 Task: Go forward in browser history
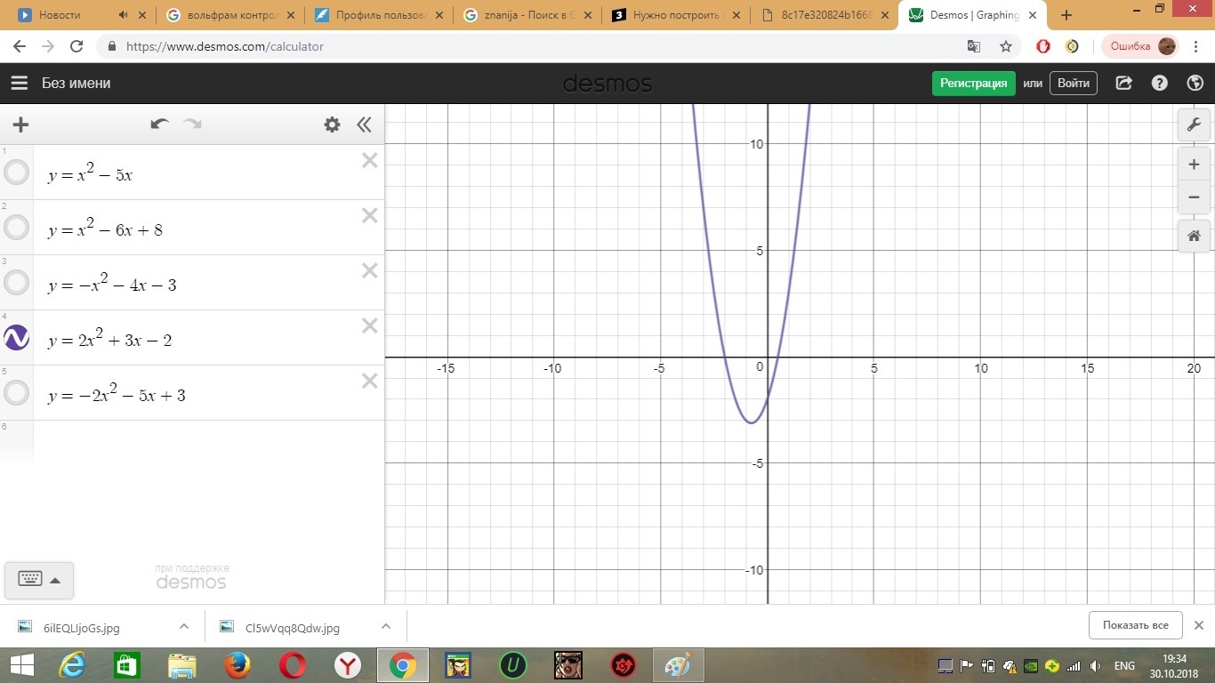click(48, 46)
